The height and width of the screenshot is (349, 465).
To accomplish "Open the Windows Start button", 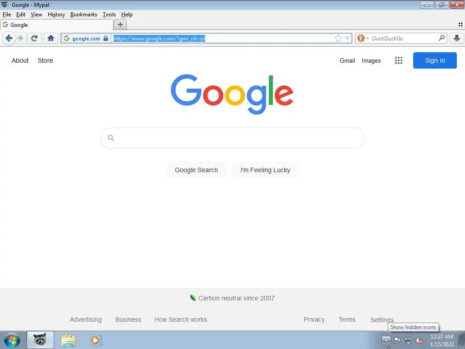I will (x=12, y=340).
